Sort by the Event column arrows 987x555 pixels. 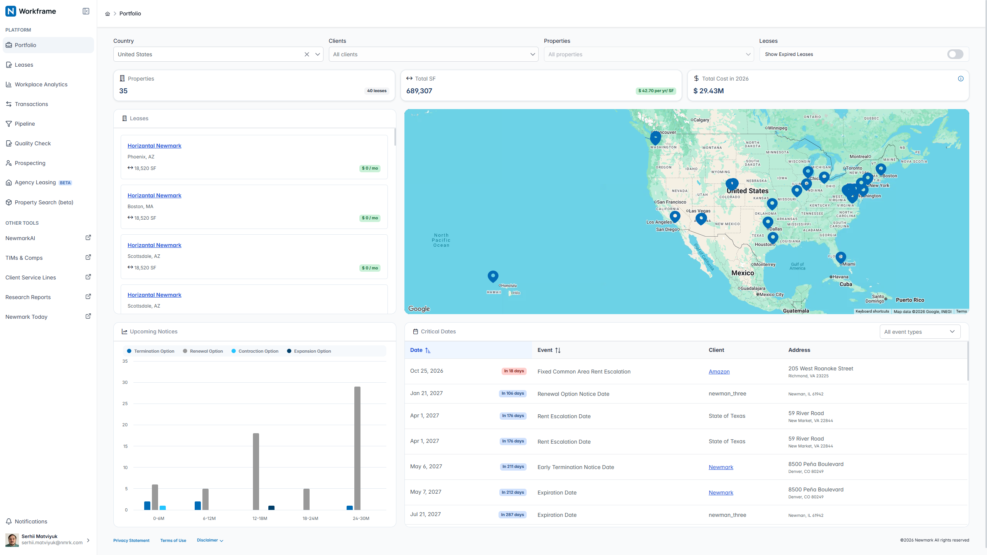tap(558, 350)
